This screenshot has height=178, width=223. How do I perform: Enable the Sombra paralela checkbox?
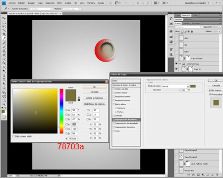click(114, 89)
